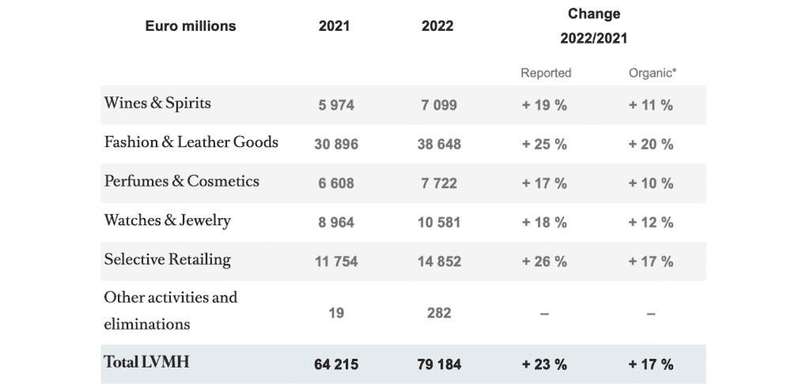Select the Total LVMH row label
Image resolution: width=810 pixels, height=392 pixels.
click(146, 362)
